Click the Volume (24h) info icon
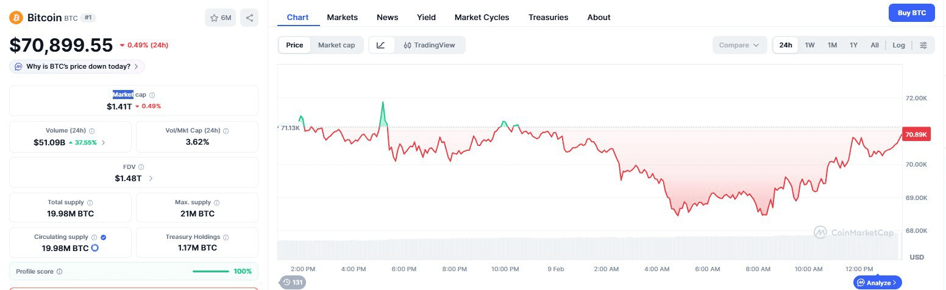Image resolution: width=946 pixels, height=290 pixels. point(91,131)
